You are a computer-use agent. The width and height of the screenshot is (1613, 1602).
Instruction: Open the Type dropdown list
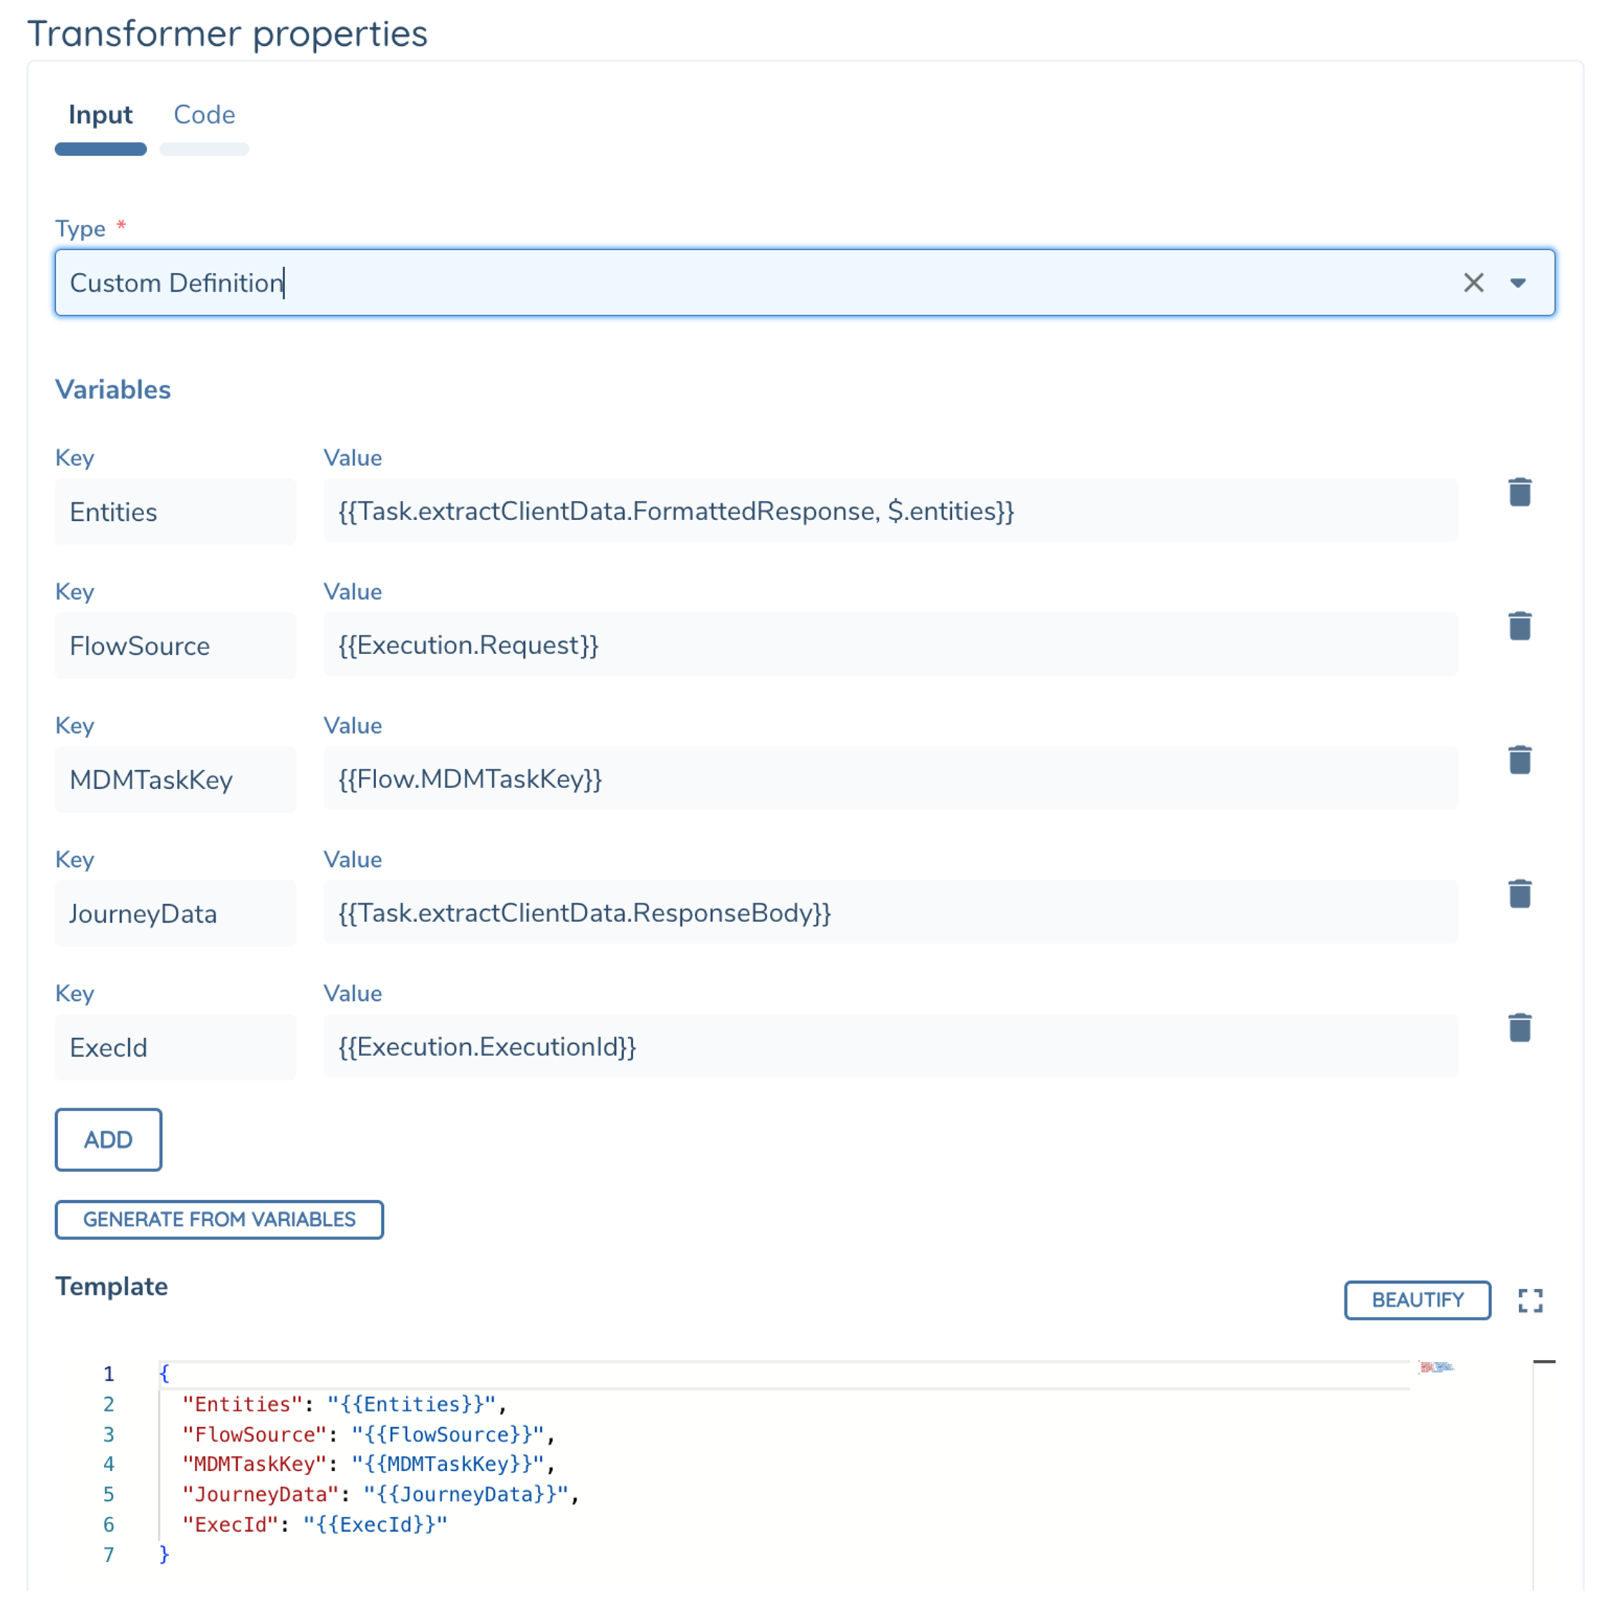[x=1518, y=283]
